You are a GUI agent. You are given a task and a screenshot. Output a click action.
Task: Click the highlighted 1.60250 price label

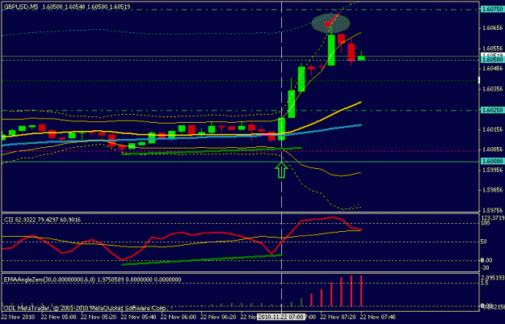click(x=492, y=110)
